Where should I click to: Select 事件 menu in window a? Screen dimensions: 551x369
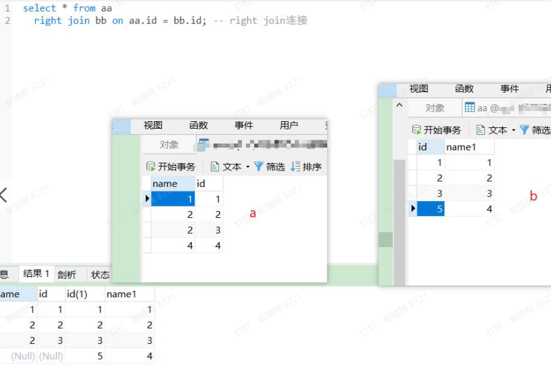pos(244,125)
